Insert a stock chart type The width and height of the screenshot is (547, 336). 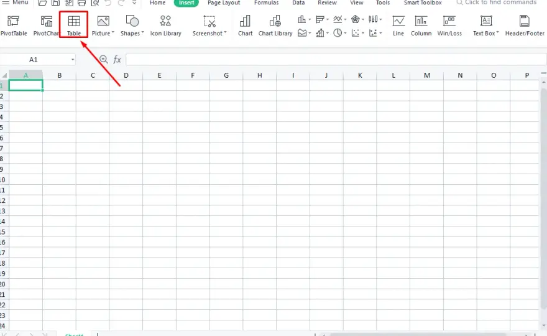(373, 19)
